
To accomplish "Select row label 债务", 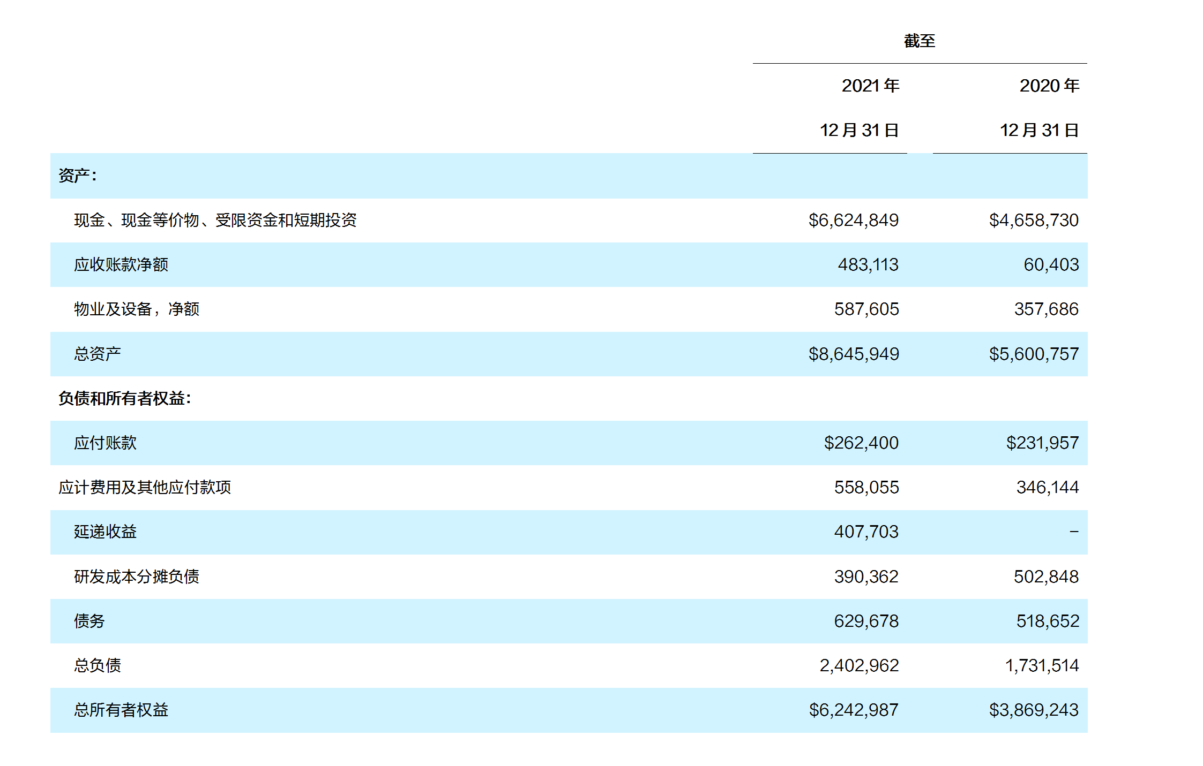I will (x=89, y=621).
